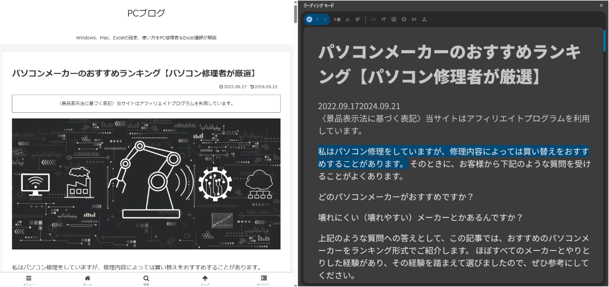Open text size preferences (TT icon)
This screenshot has width=609, height=287.
click(x=383, y=19)
